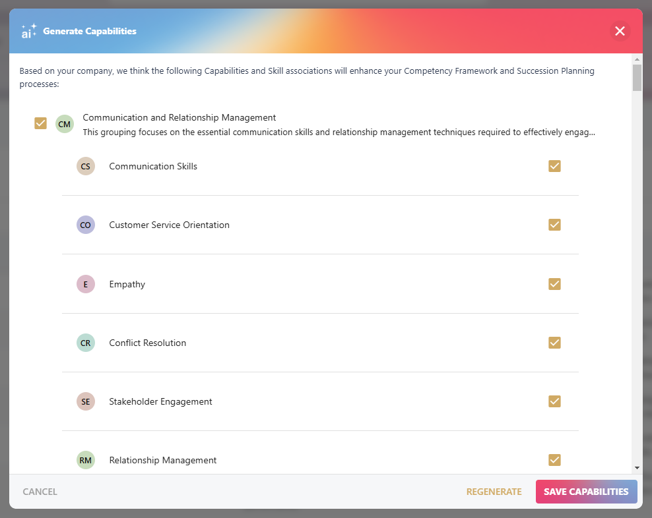Deselect the Stakeholder Engagement checkbox

(555, 401)
